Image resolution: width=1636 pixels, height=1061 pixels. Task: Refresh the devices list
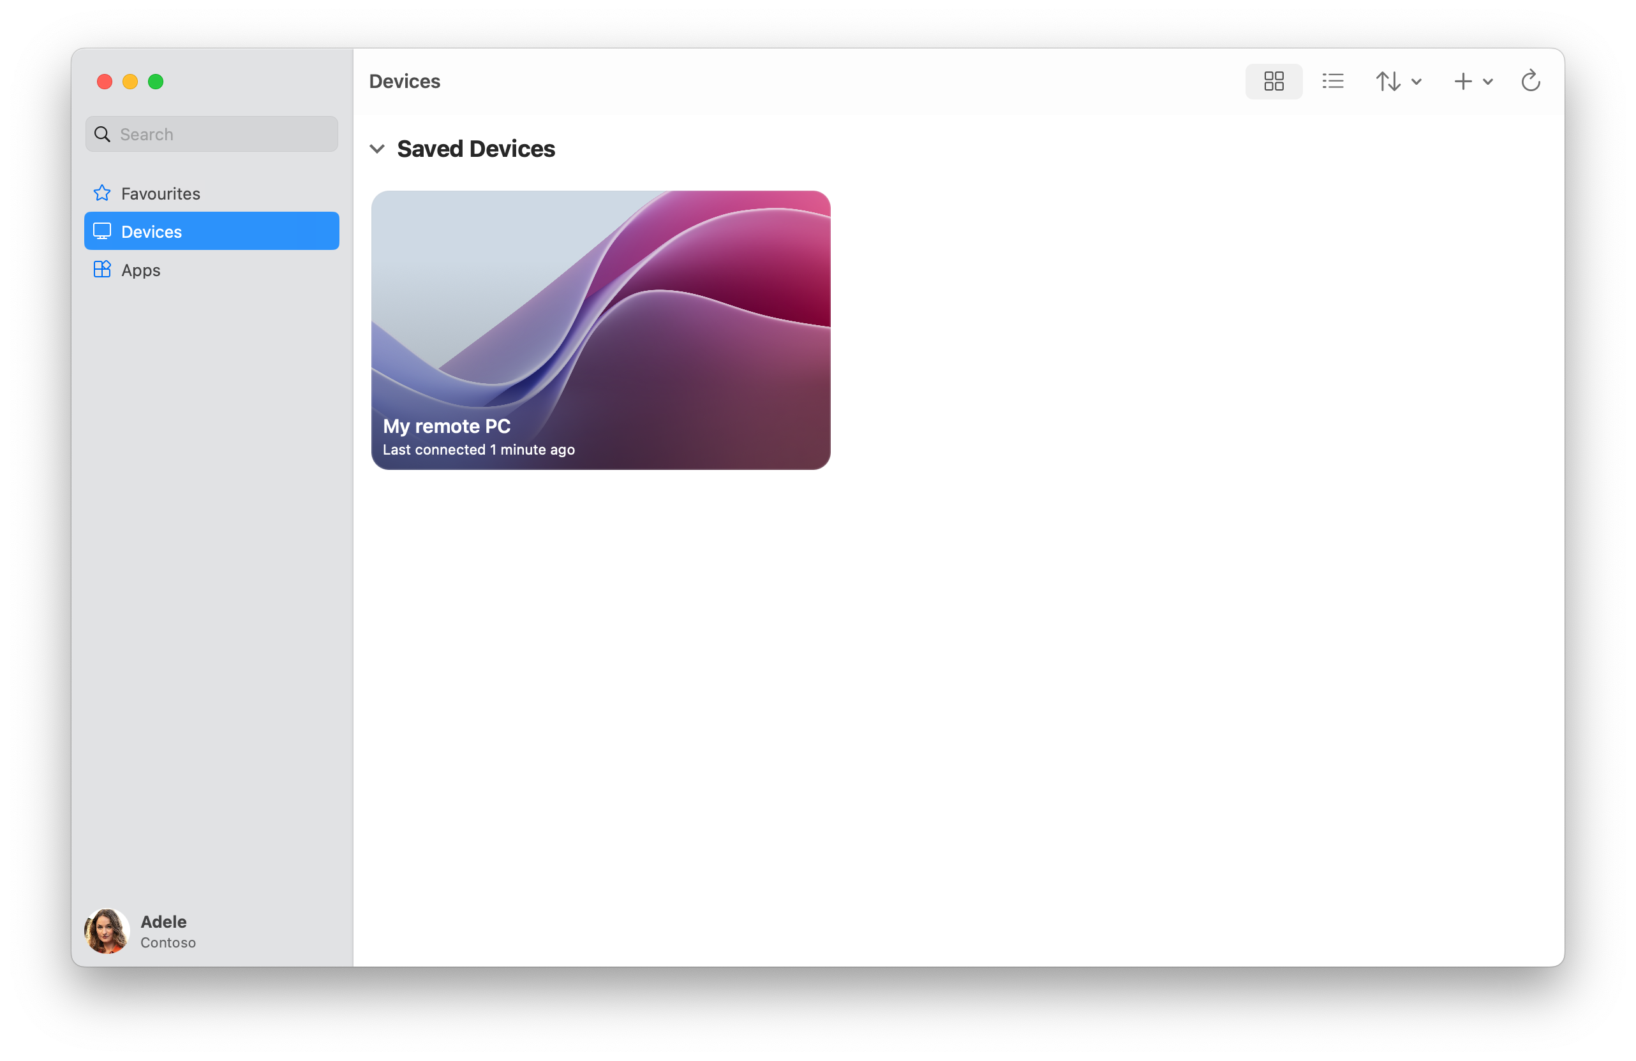click(1530, 81)
